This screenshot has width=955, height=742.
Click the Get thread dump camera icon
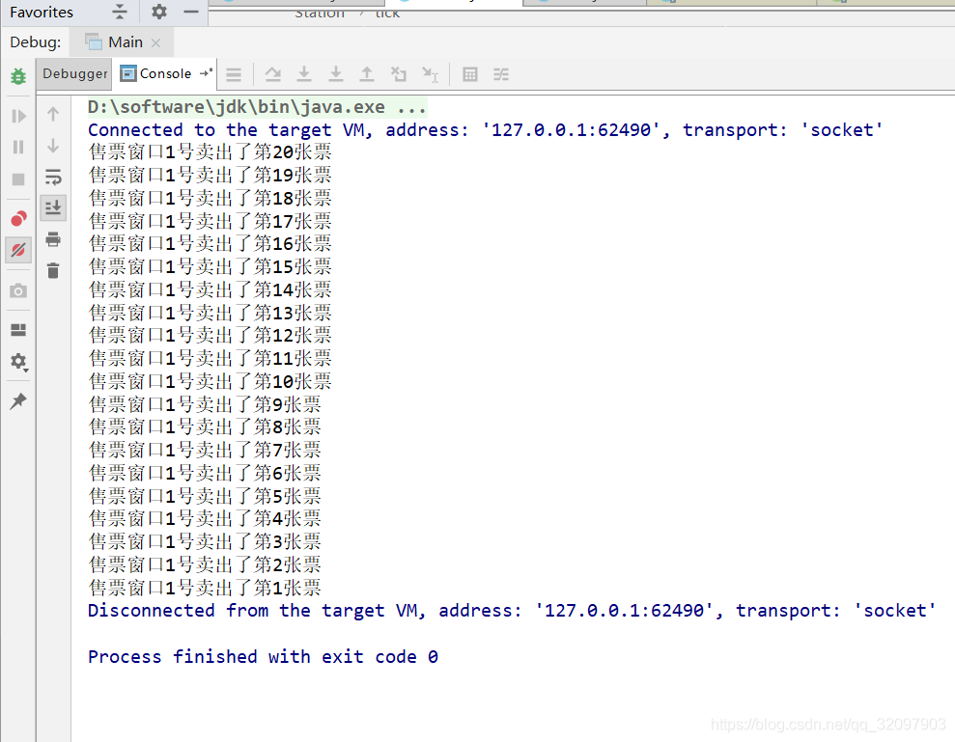18,291
